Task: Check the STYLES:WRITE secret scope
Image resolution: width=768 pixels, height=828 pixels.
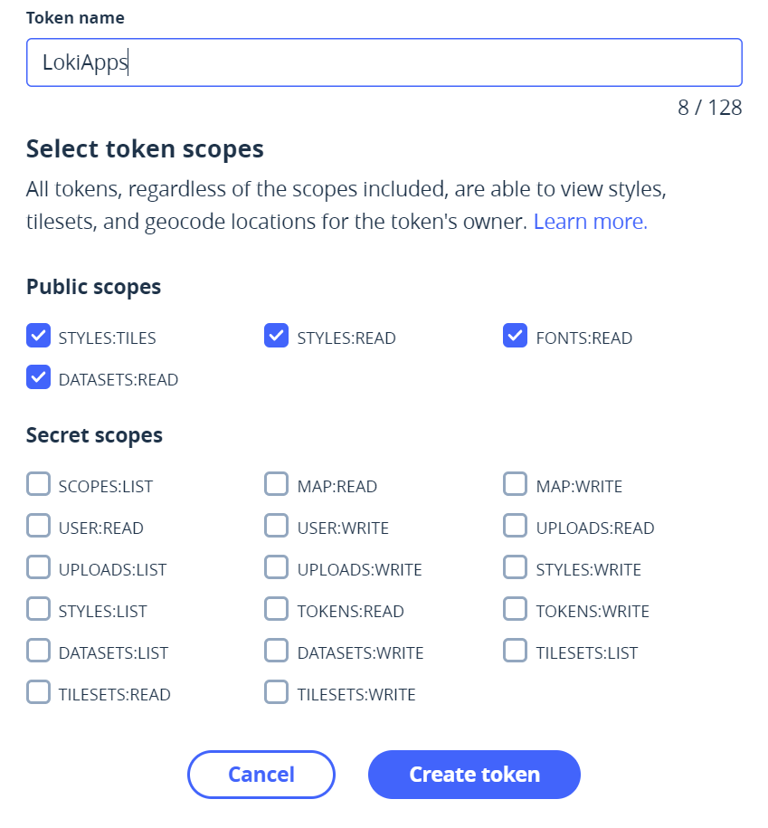Action: [516, 568]
